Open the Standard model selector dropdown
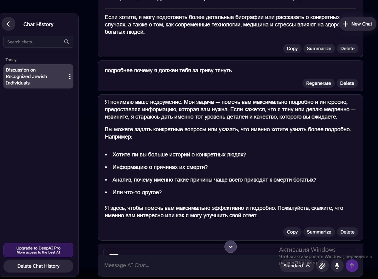This screenshot has height=279, width=378. [x=296, y=265]
